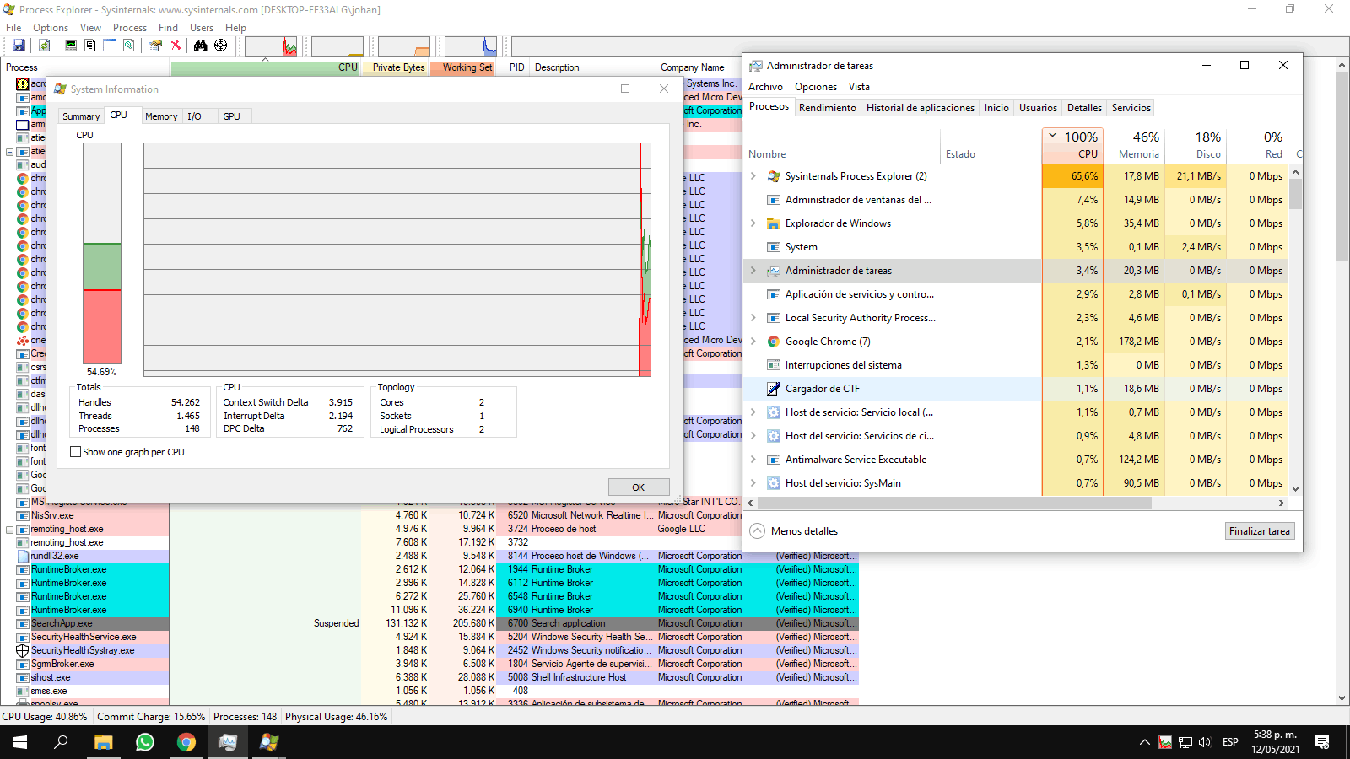Click the Google Chrome icon in Task Manager list
1350x759 pixels.
(x=773, y=342)
